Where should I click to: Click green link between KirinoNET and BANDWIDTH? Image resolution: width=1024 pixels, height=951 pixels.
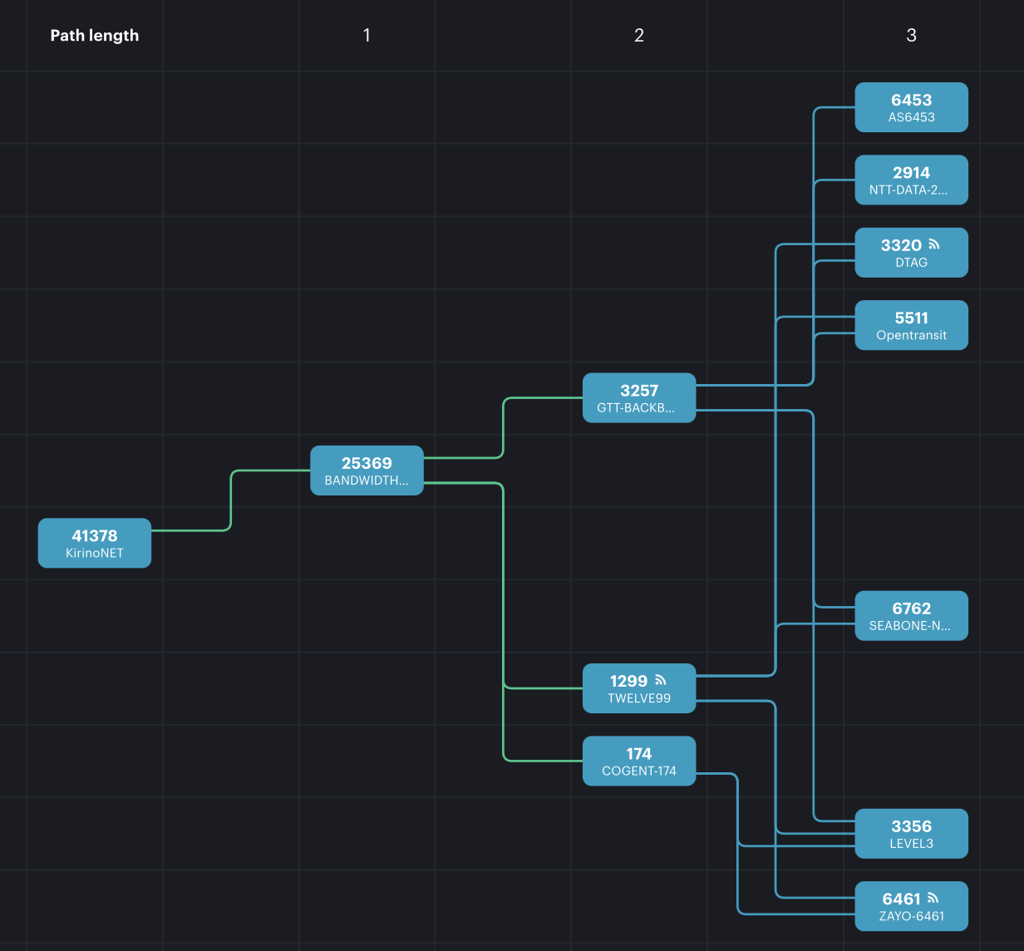[230, 500]
